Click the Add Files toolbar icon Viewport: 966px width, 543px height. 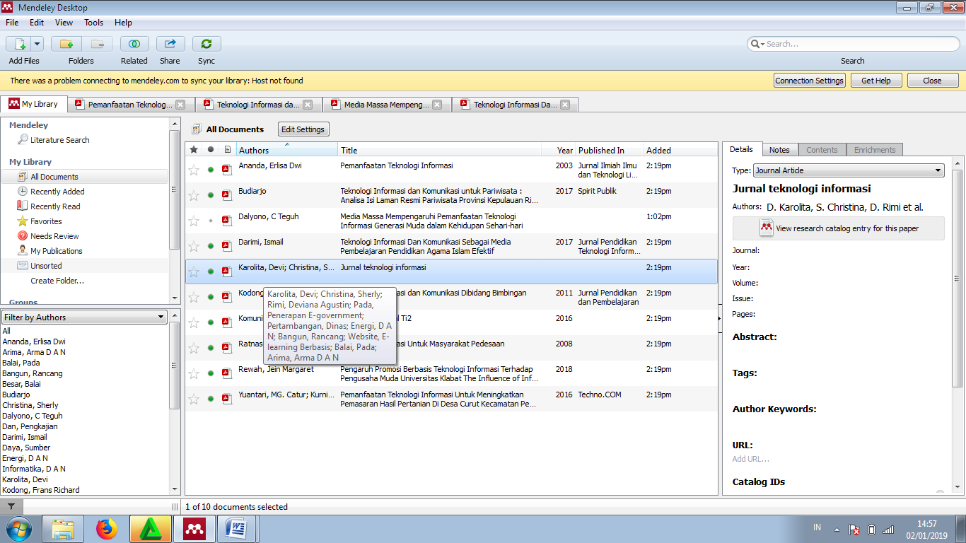(19, 44)
